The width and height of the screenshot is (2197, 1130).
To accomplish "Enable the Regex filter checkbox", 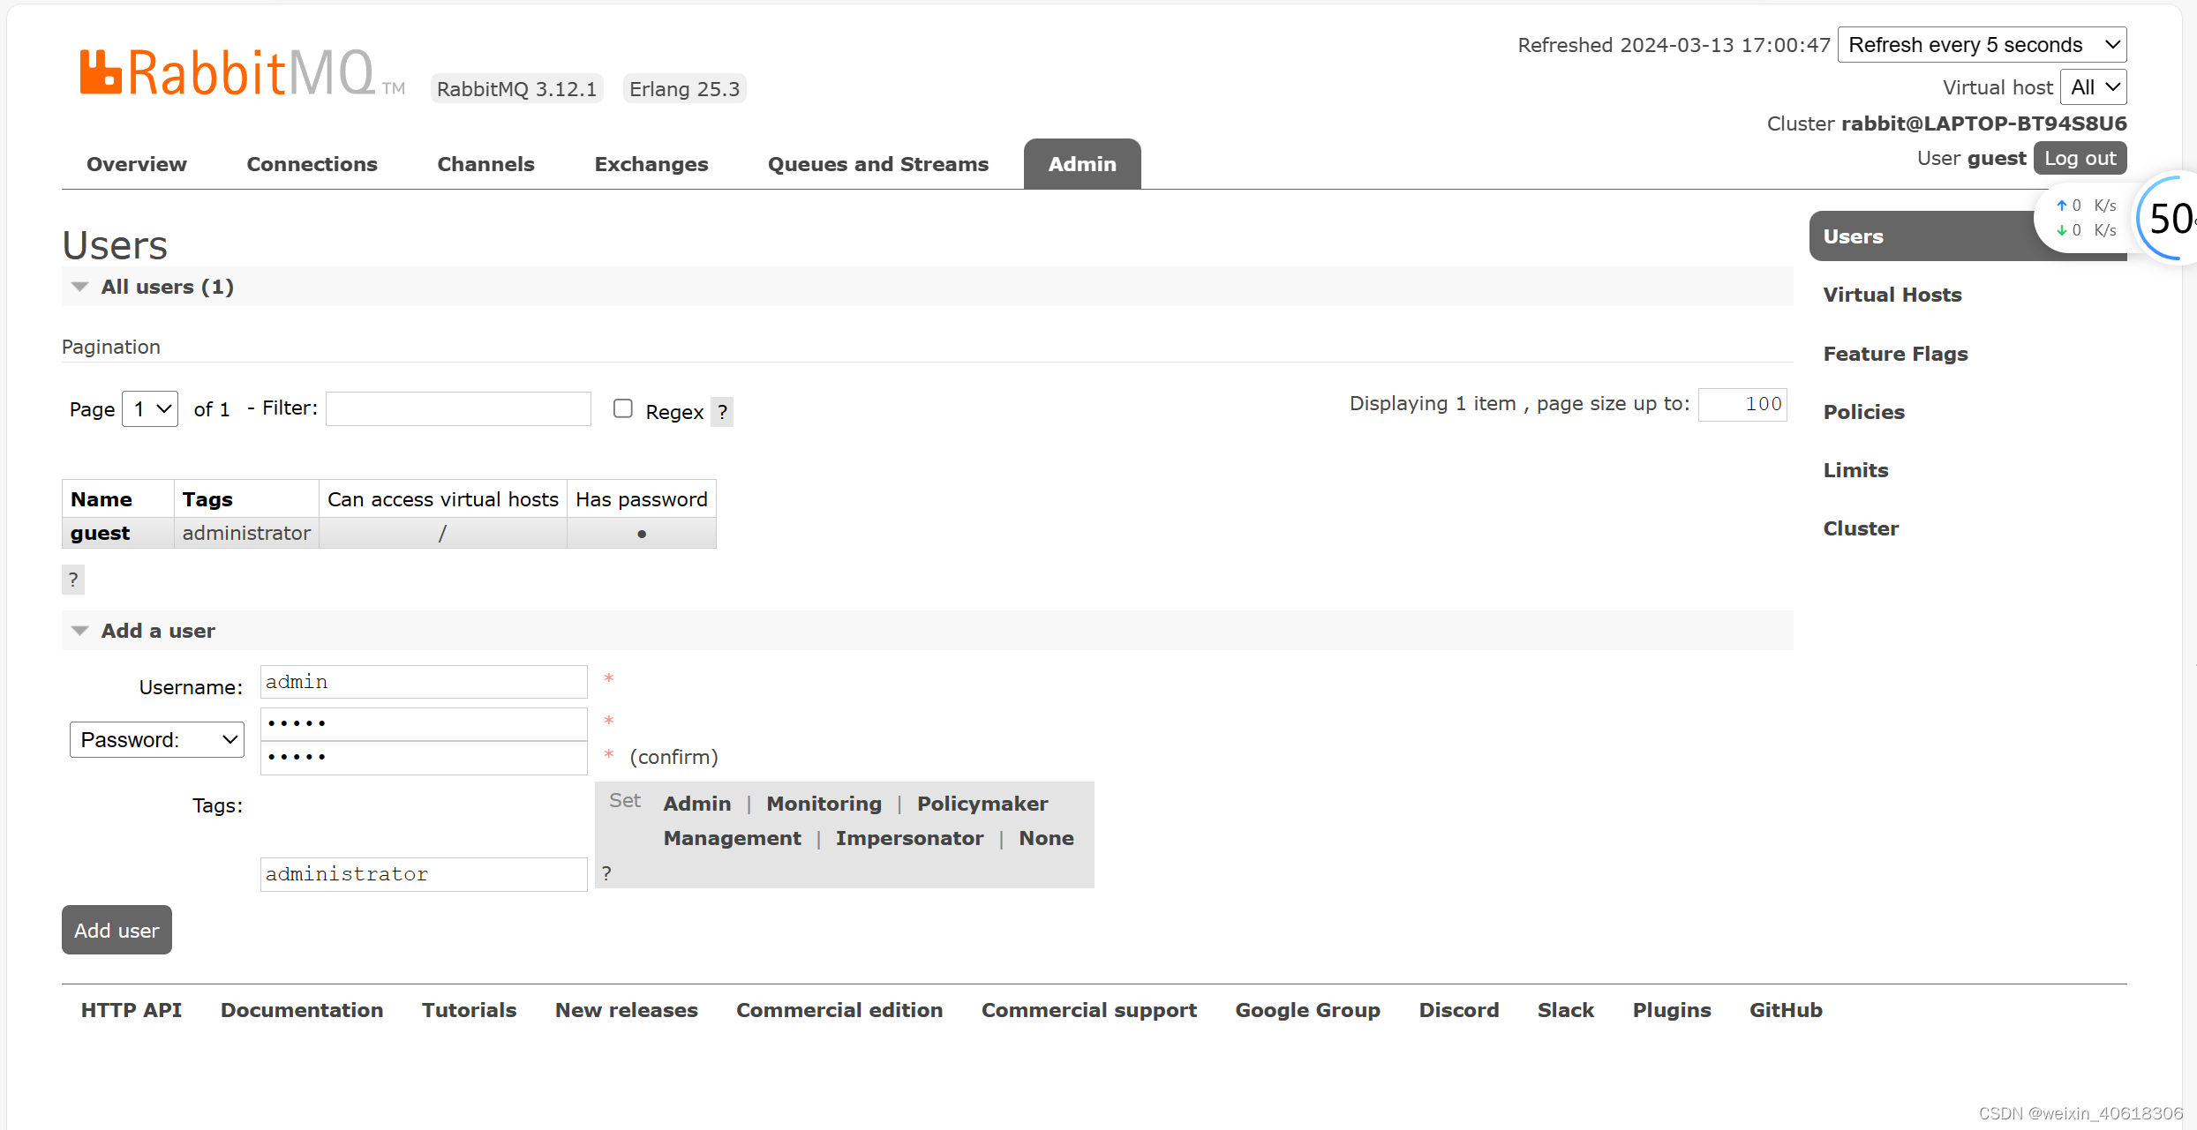I will (x=623, y=408).
